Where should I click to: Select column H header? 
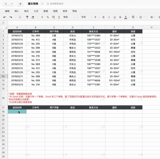(x=151, y=28)
